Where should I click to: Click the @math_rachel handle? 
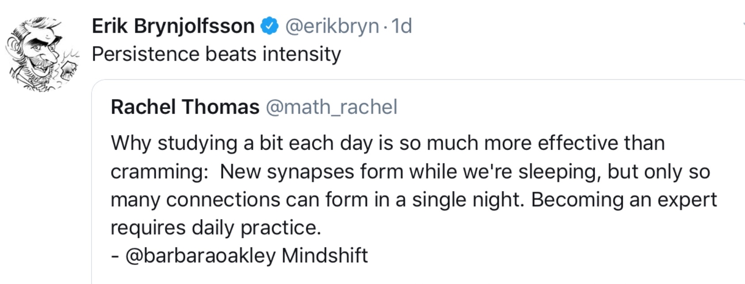331,107
